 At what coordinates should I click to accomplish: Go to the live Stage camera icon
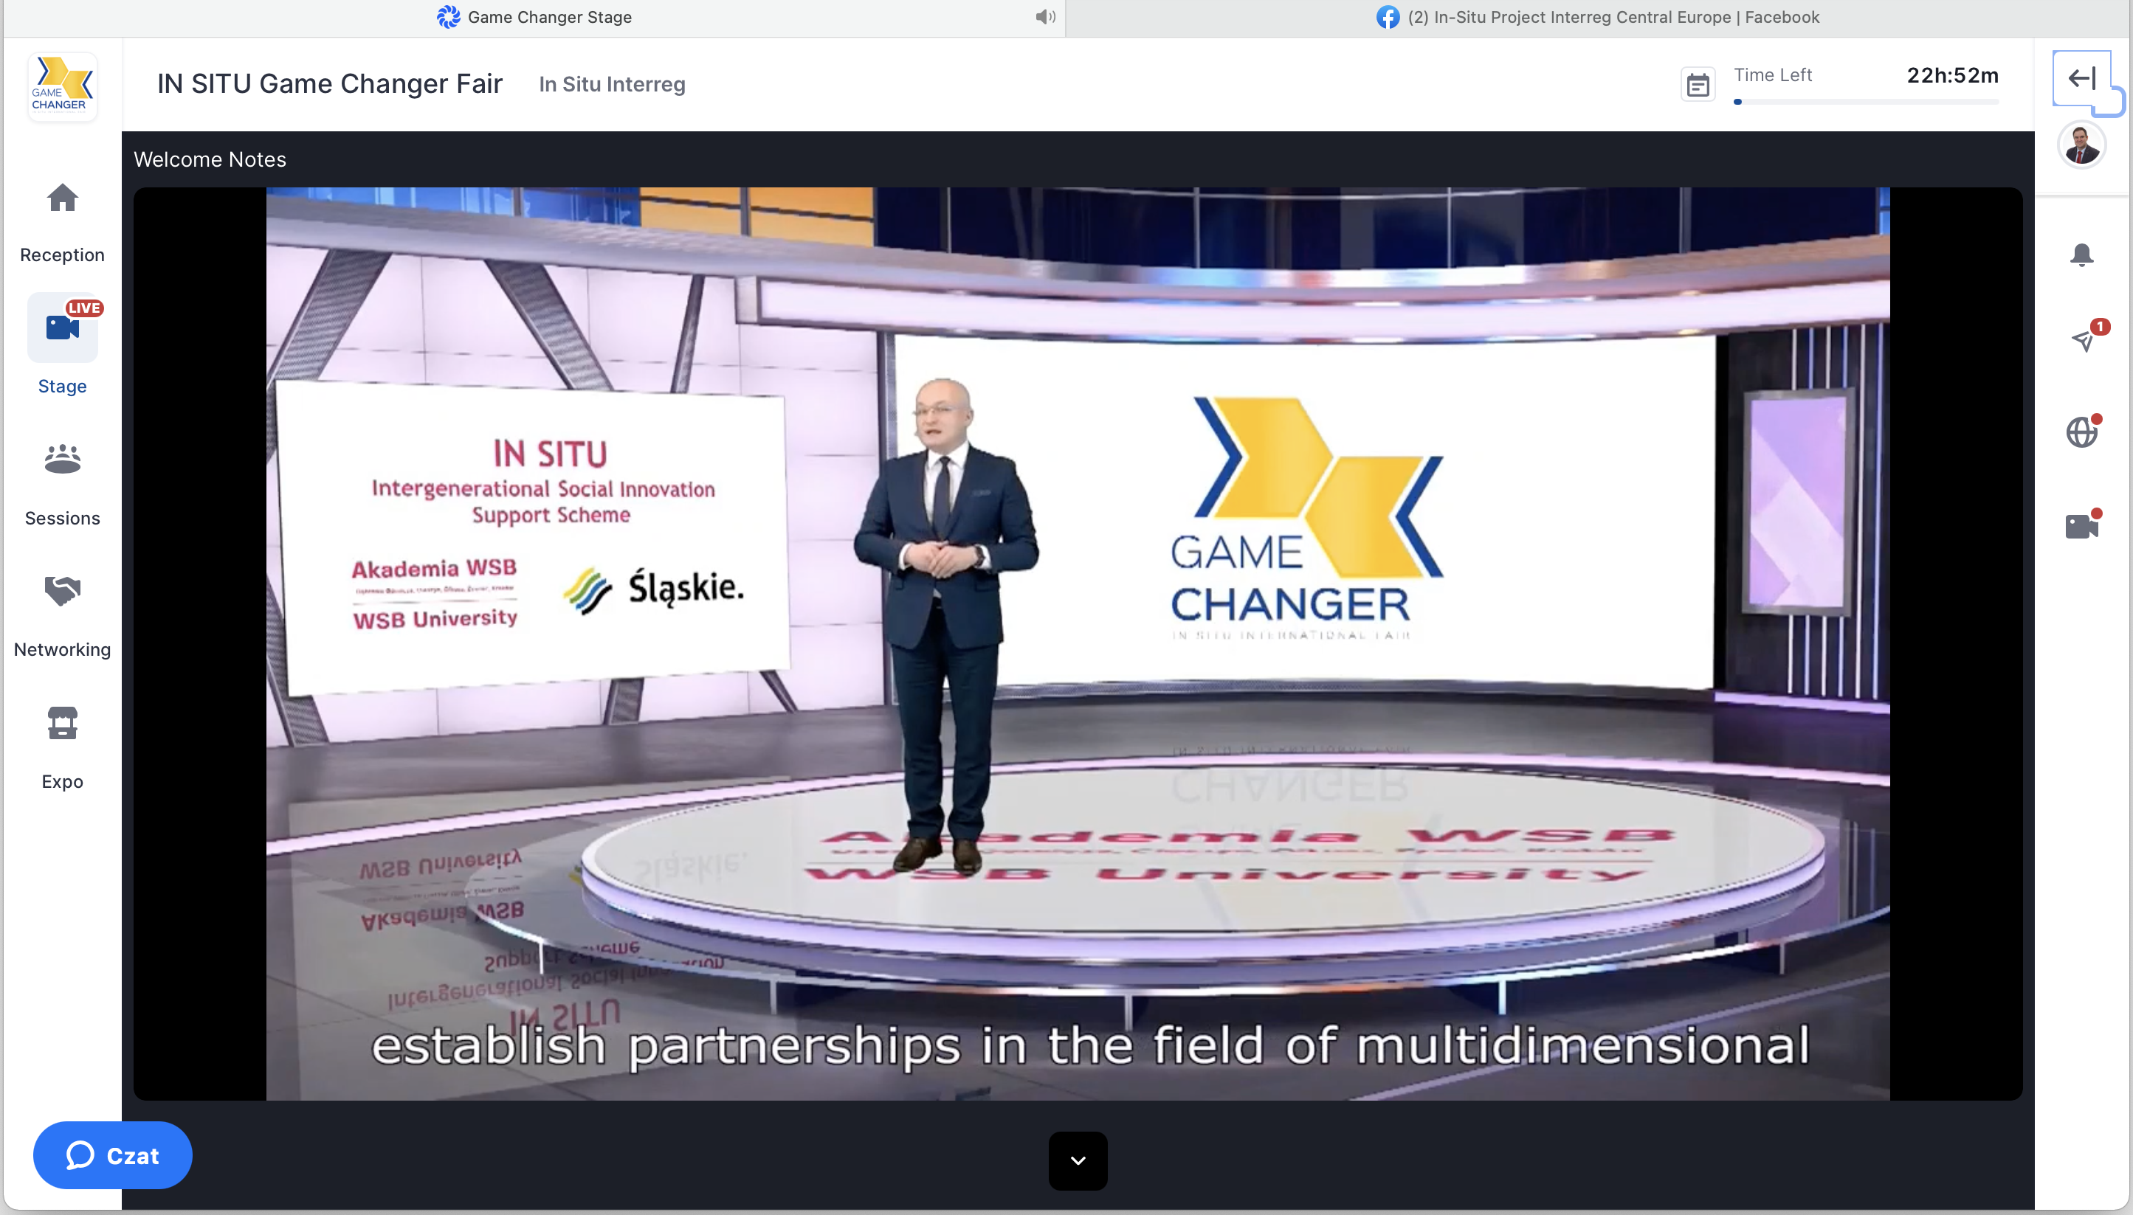pos(63,328)
